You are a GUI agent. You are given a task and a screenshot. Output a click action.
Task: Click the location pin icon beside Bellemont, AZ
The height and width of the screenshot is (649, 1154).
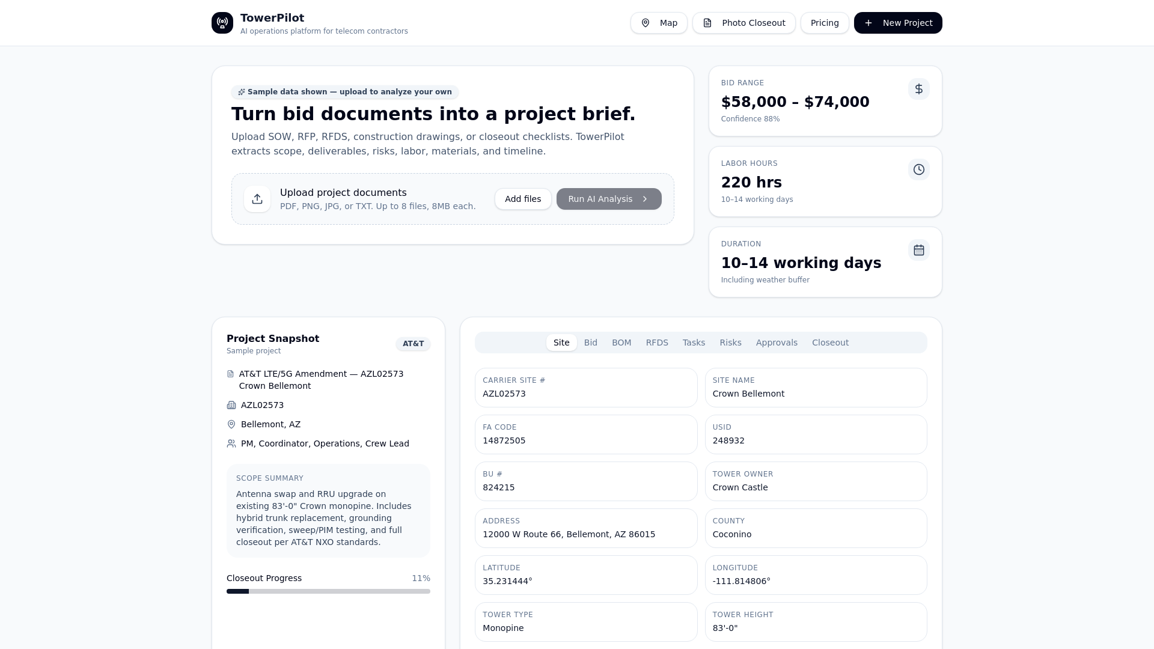click(x=231, y=424)
